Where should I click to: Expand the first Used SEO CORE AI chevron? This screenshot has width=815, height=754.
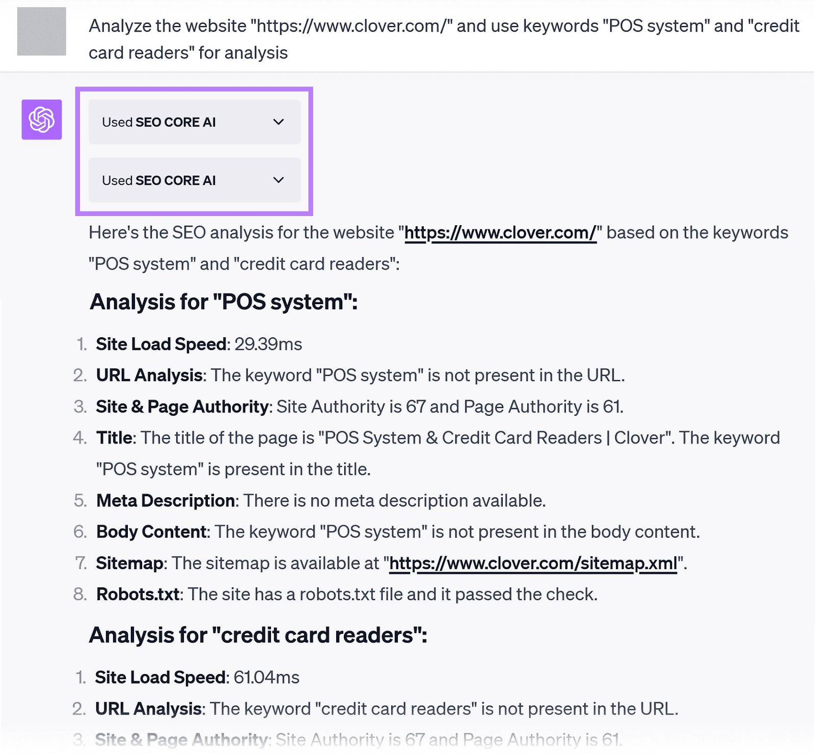point(278,122)
